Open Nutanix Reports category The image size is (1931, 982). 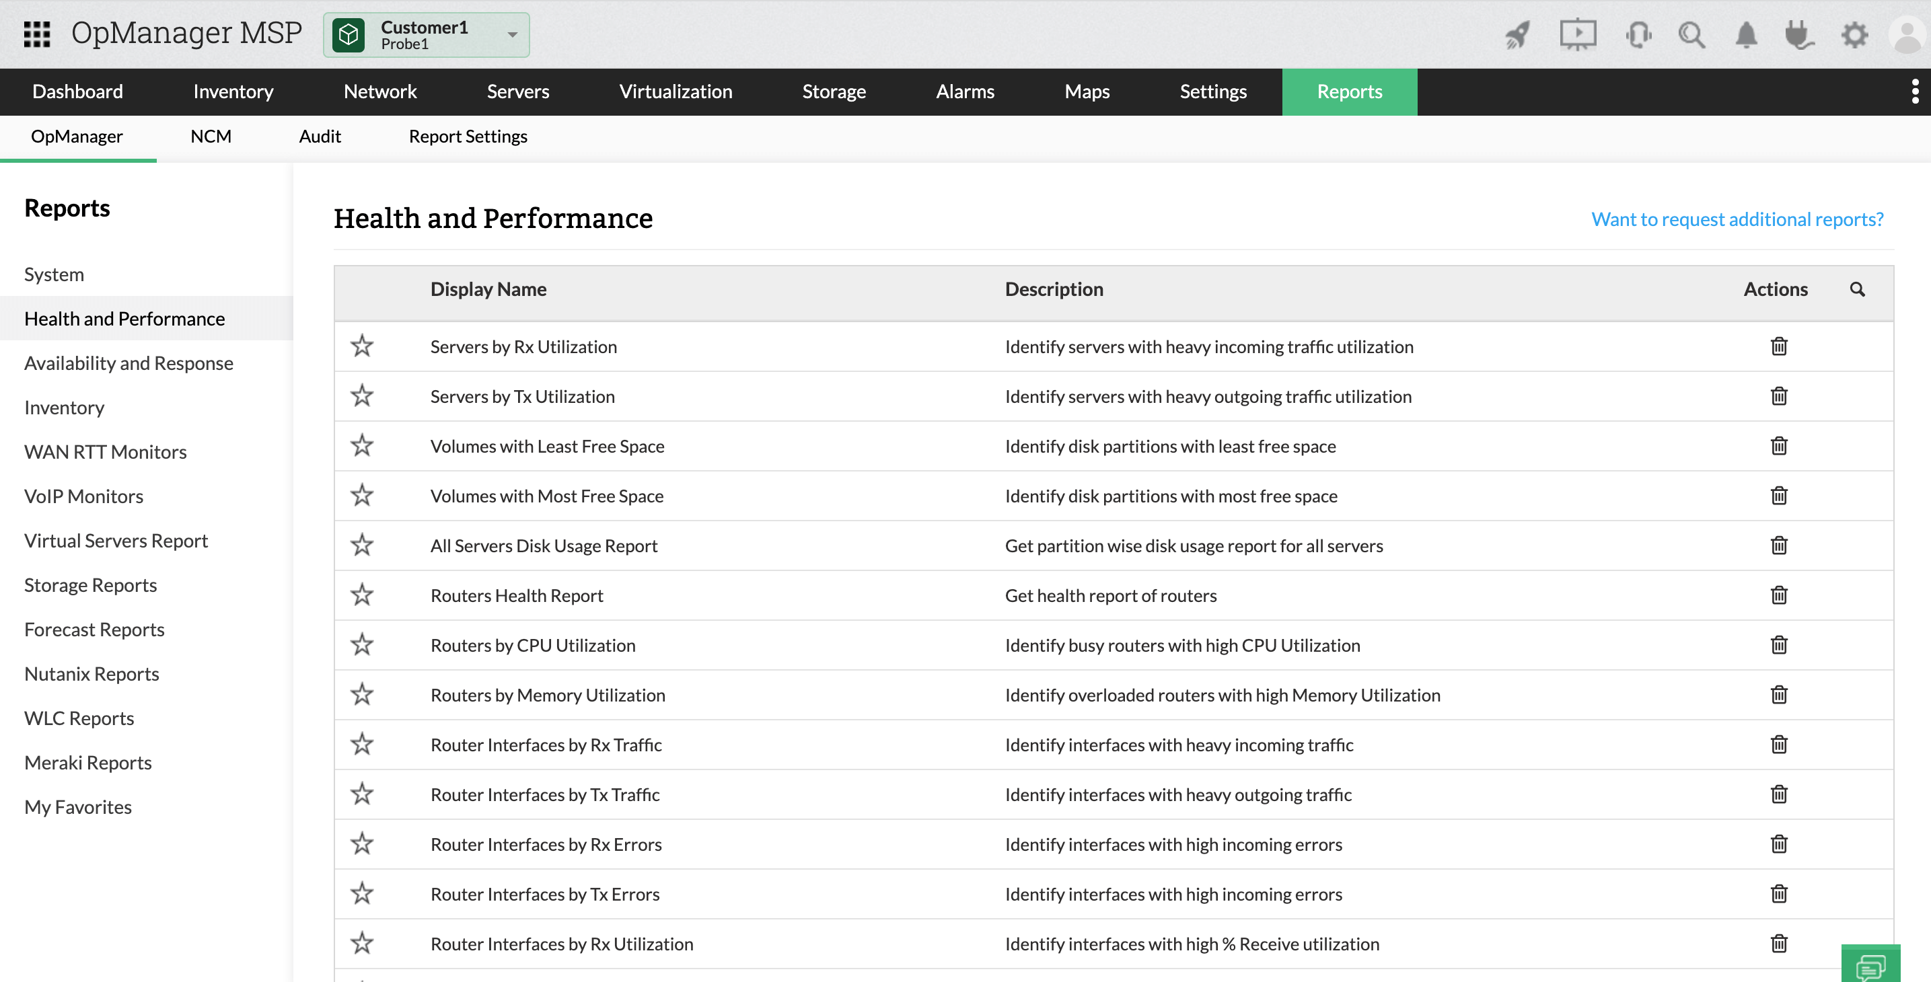click(92, 673)
